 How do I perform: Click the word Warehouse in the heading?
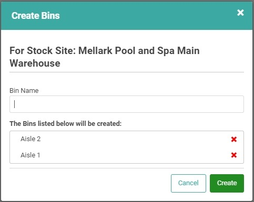coord(35,63)
